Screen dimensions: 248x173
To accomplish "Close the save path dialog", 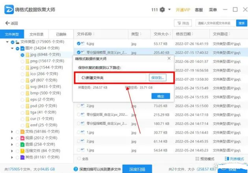I will (x=169, y=58).
